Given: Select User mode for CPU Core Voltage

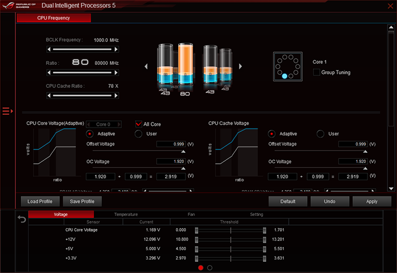Looking at the screenshot, I should point(138,134).
